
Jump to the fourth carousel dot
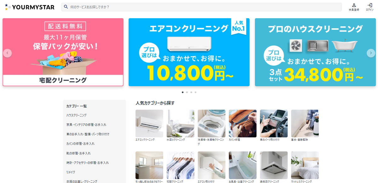tap(195, 92)
